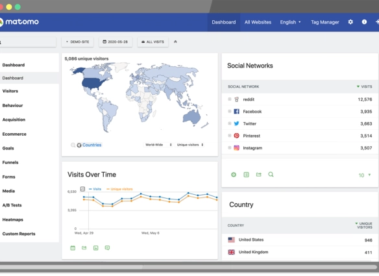379x276 pixels.
Task: Open the DEMO-SITE website selector
Action: pyautogui.click(x=78, y=42)
